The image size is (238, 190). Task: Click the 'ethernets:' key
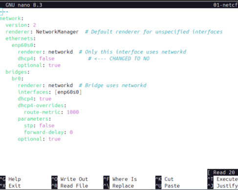tap(21, 38)
